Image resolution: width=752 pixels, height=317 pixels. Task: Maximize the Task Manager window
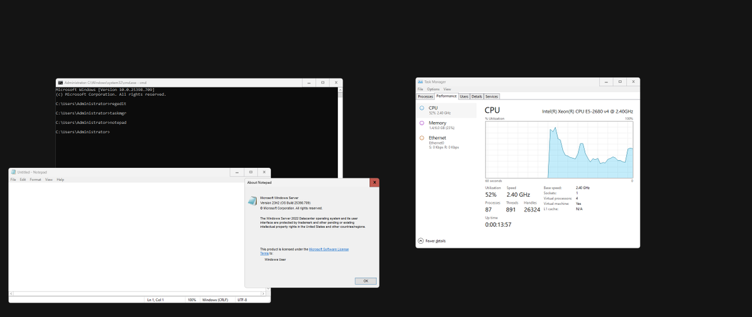(x=620, y=82)
